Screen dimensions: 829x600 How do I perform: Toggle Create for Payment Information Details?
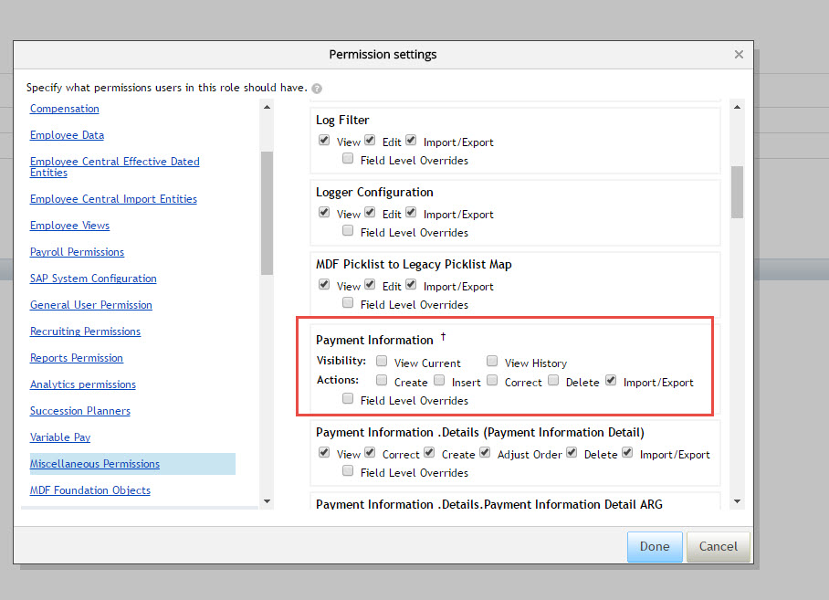429,452
